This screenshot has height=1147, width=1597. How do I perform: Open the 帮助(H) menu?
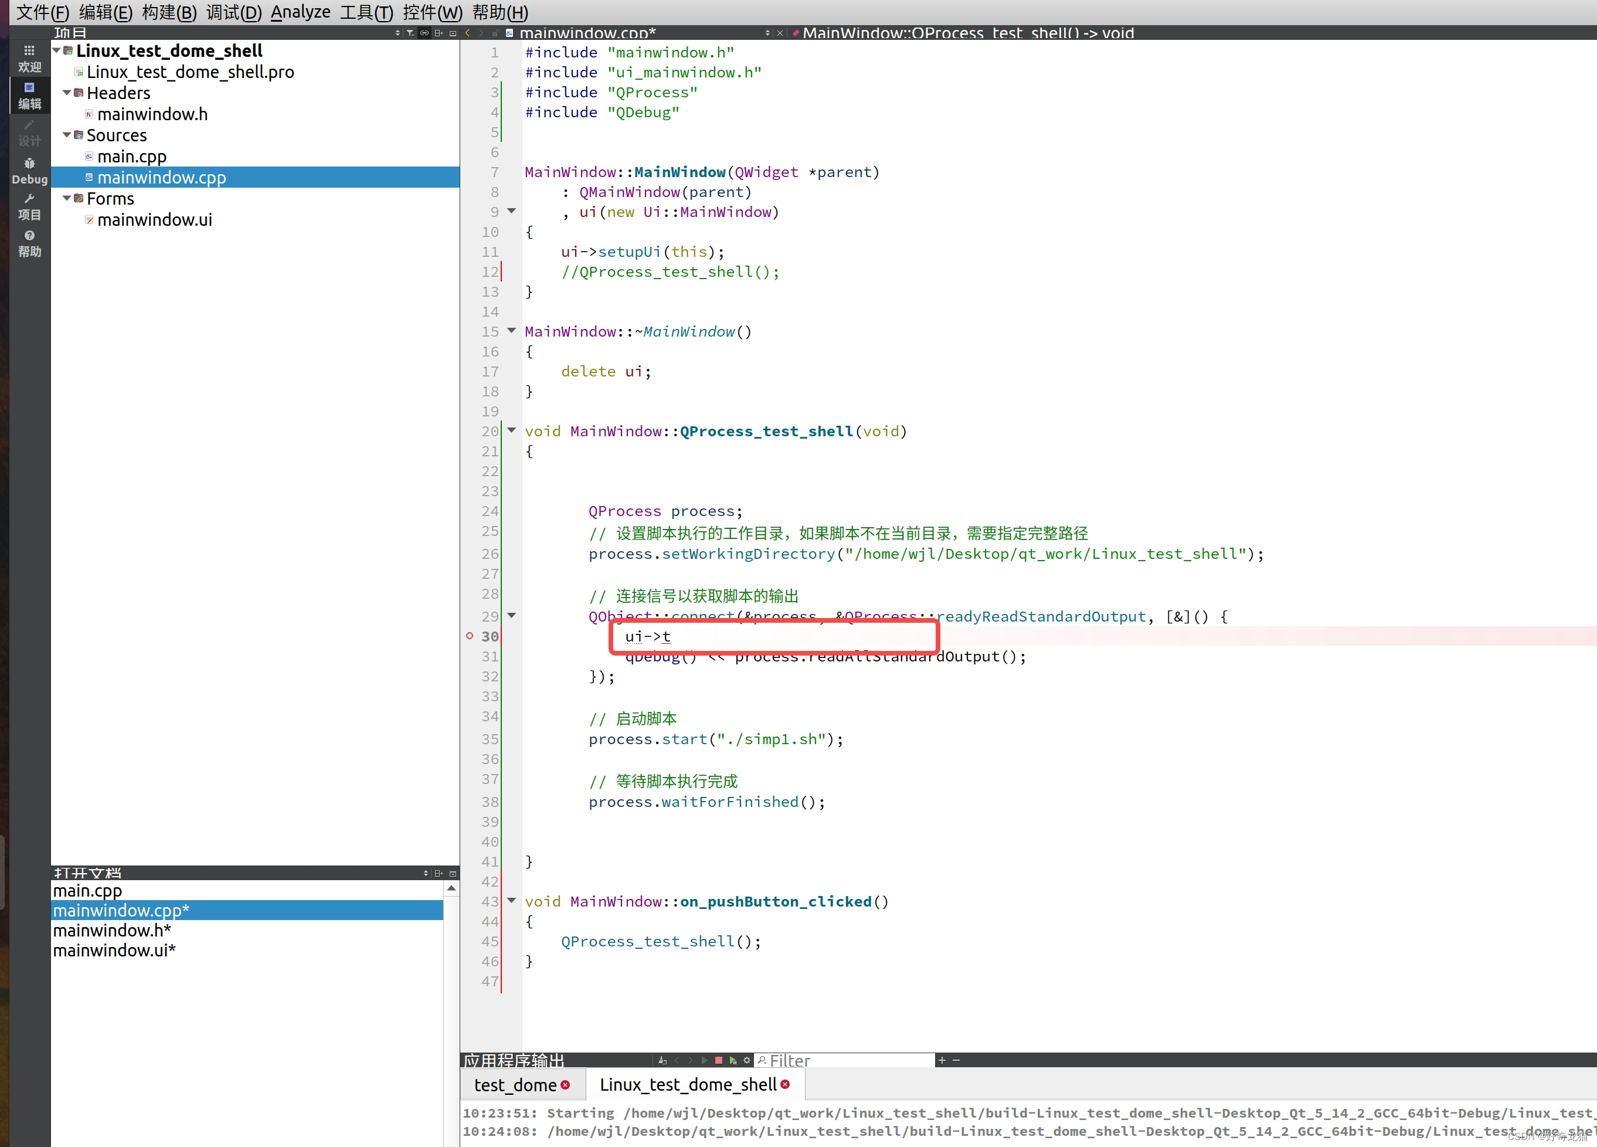500,12
